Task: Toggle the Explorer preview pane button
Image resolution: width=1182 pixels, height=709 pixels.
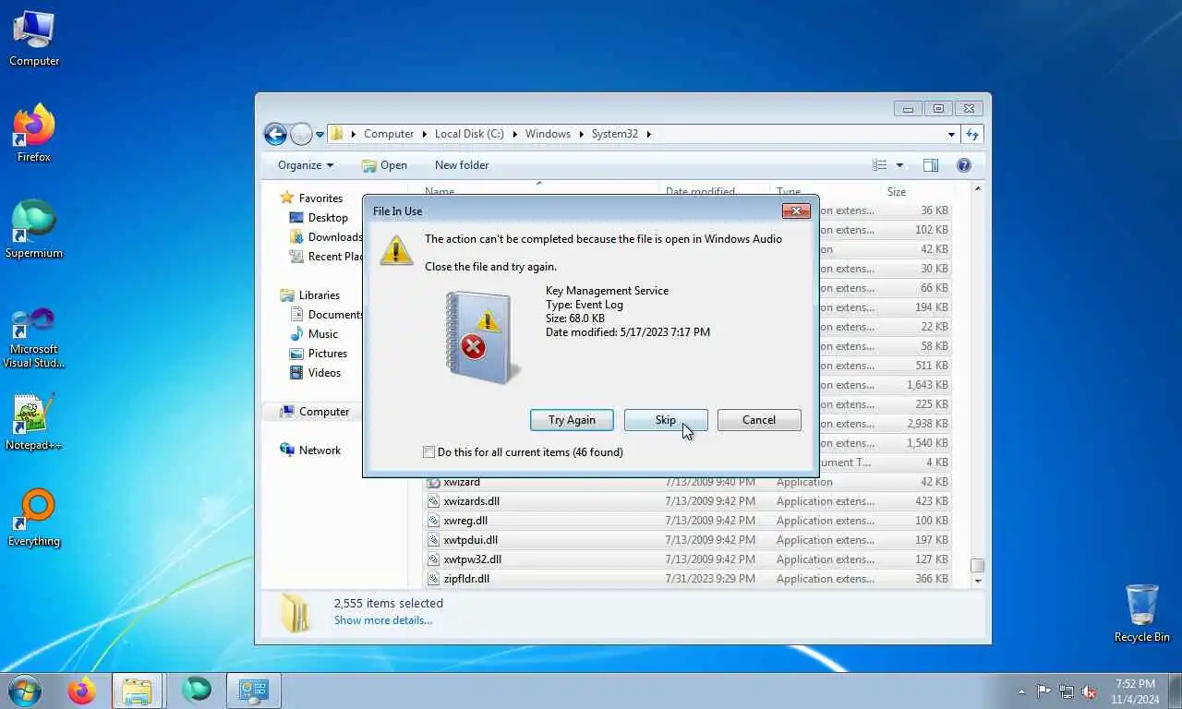Action: point(931,165)
